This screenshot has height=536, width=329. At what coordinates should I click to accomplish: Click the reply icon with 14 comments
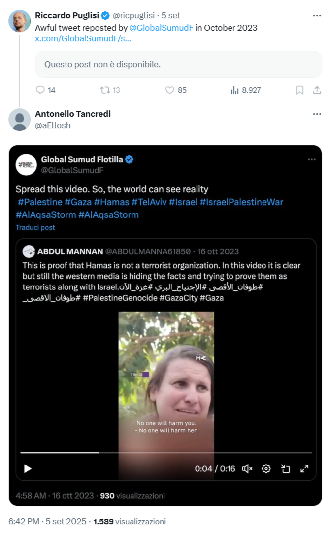click(x=40, y=90)
